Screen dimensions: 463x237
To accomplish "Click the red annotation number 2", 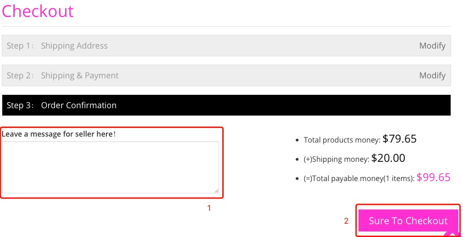I will 347,221.
